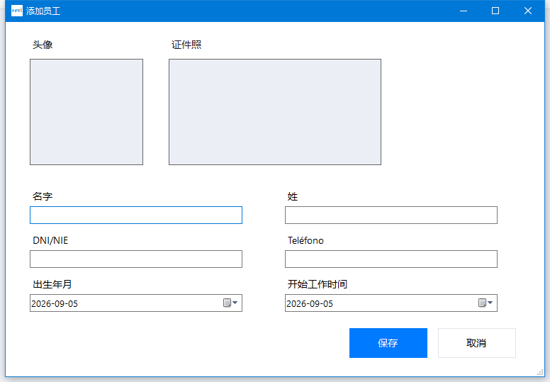
Task: Focus the Teléfono input field
Action: coord(391,259)
